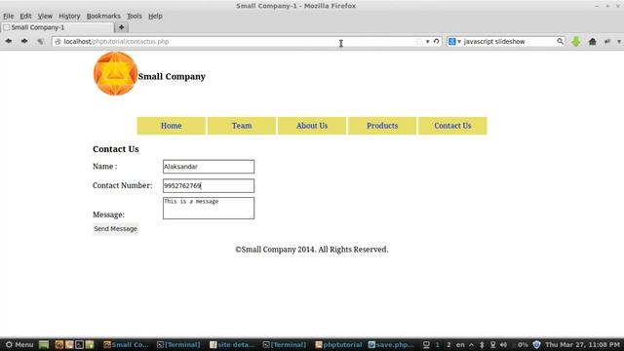Switch to workspace 1

click(438, 344)
